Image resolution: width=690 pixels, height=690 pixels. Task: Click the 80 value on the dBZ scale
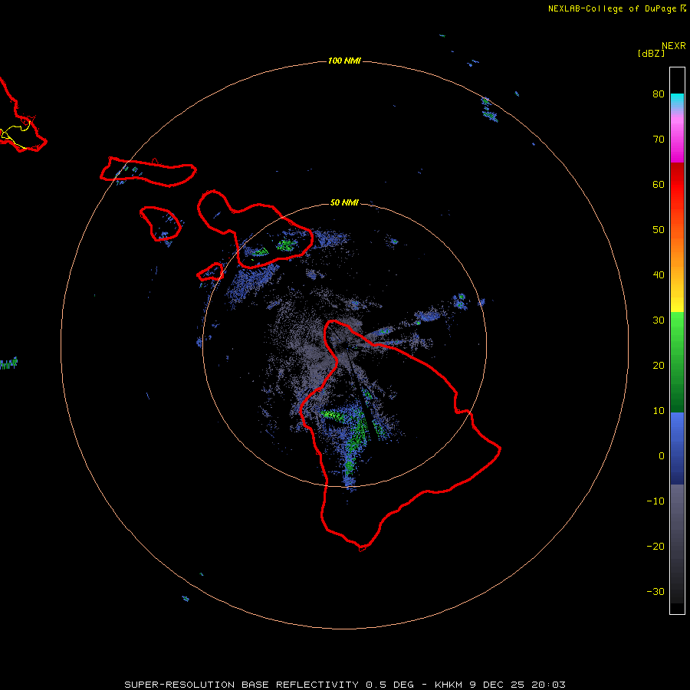tap(659, 94)
